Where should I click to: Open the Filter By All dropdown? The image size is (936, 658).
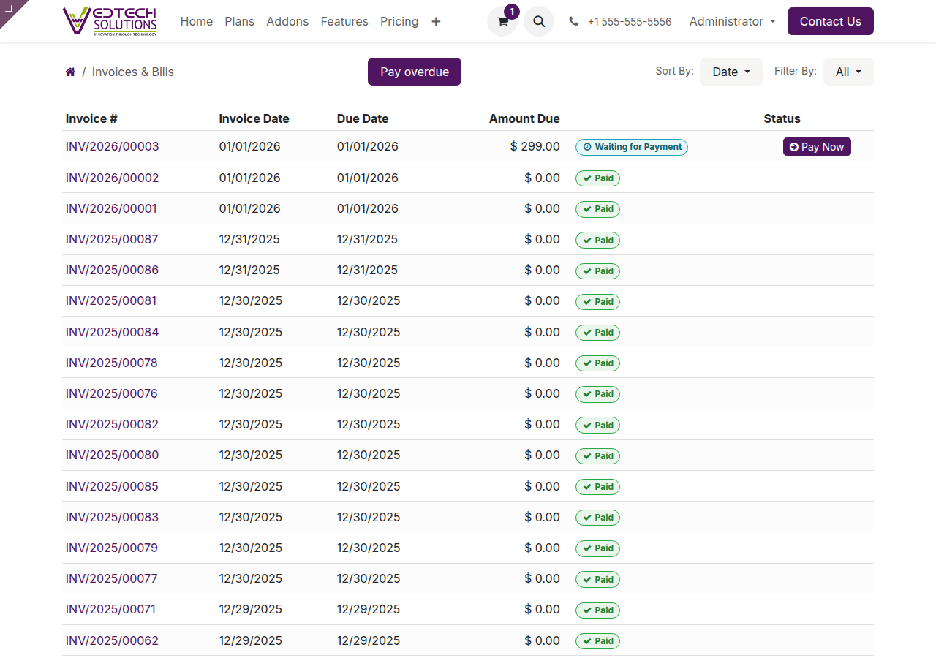(848, 72)
